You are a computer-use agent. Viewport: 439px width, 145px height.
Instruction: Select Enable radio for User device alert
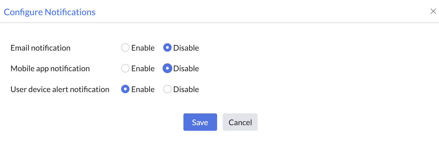point(125,89)
